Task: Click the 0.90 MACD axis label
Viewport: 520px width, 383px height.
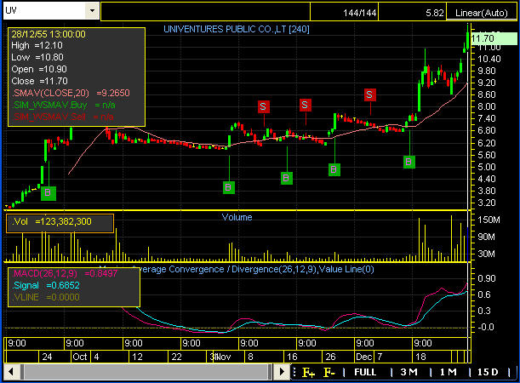Action: coord(487,278)
